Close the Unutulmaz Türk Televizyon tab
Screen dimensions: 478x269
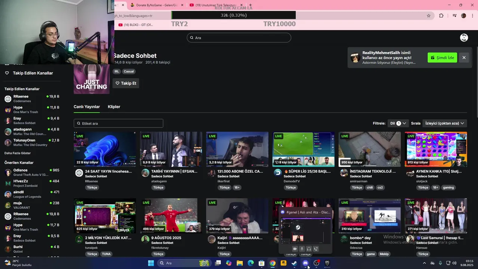pyautogui.click(x=241, y=5)
